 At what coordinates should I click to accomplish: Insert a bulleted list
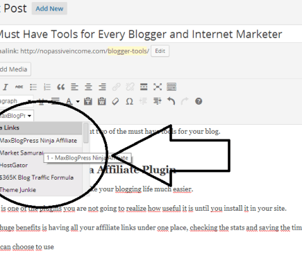[x=33, y=87]
